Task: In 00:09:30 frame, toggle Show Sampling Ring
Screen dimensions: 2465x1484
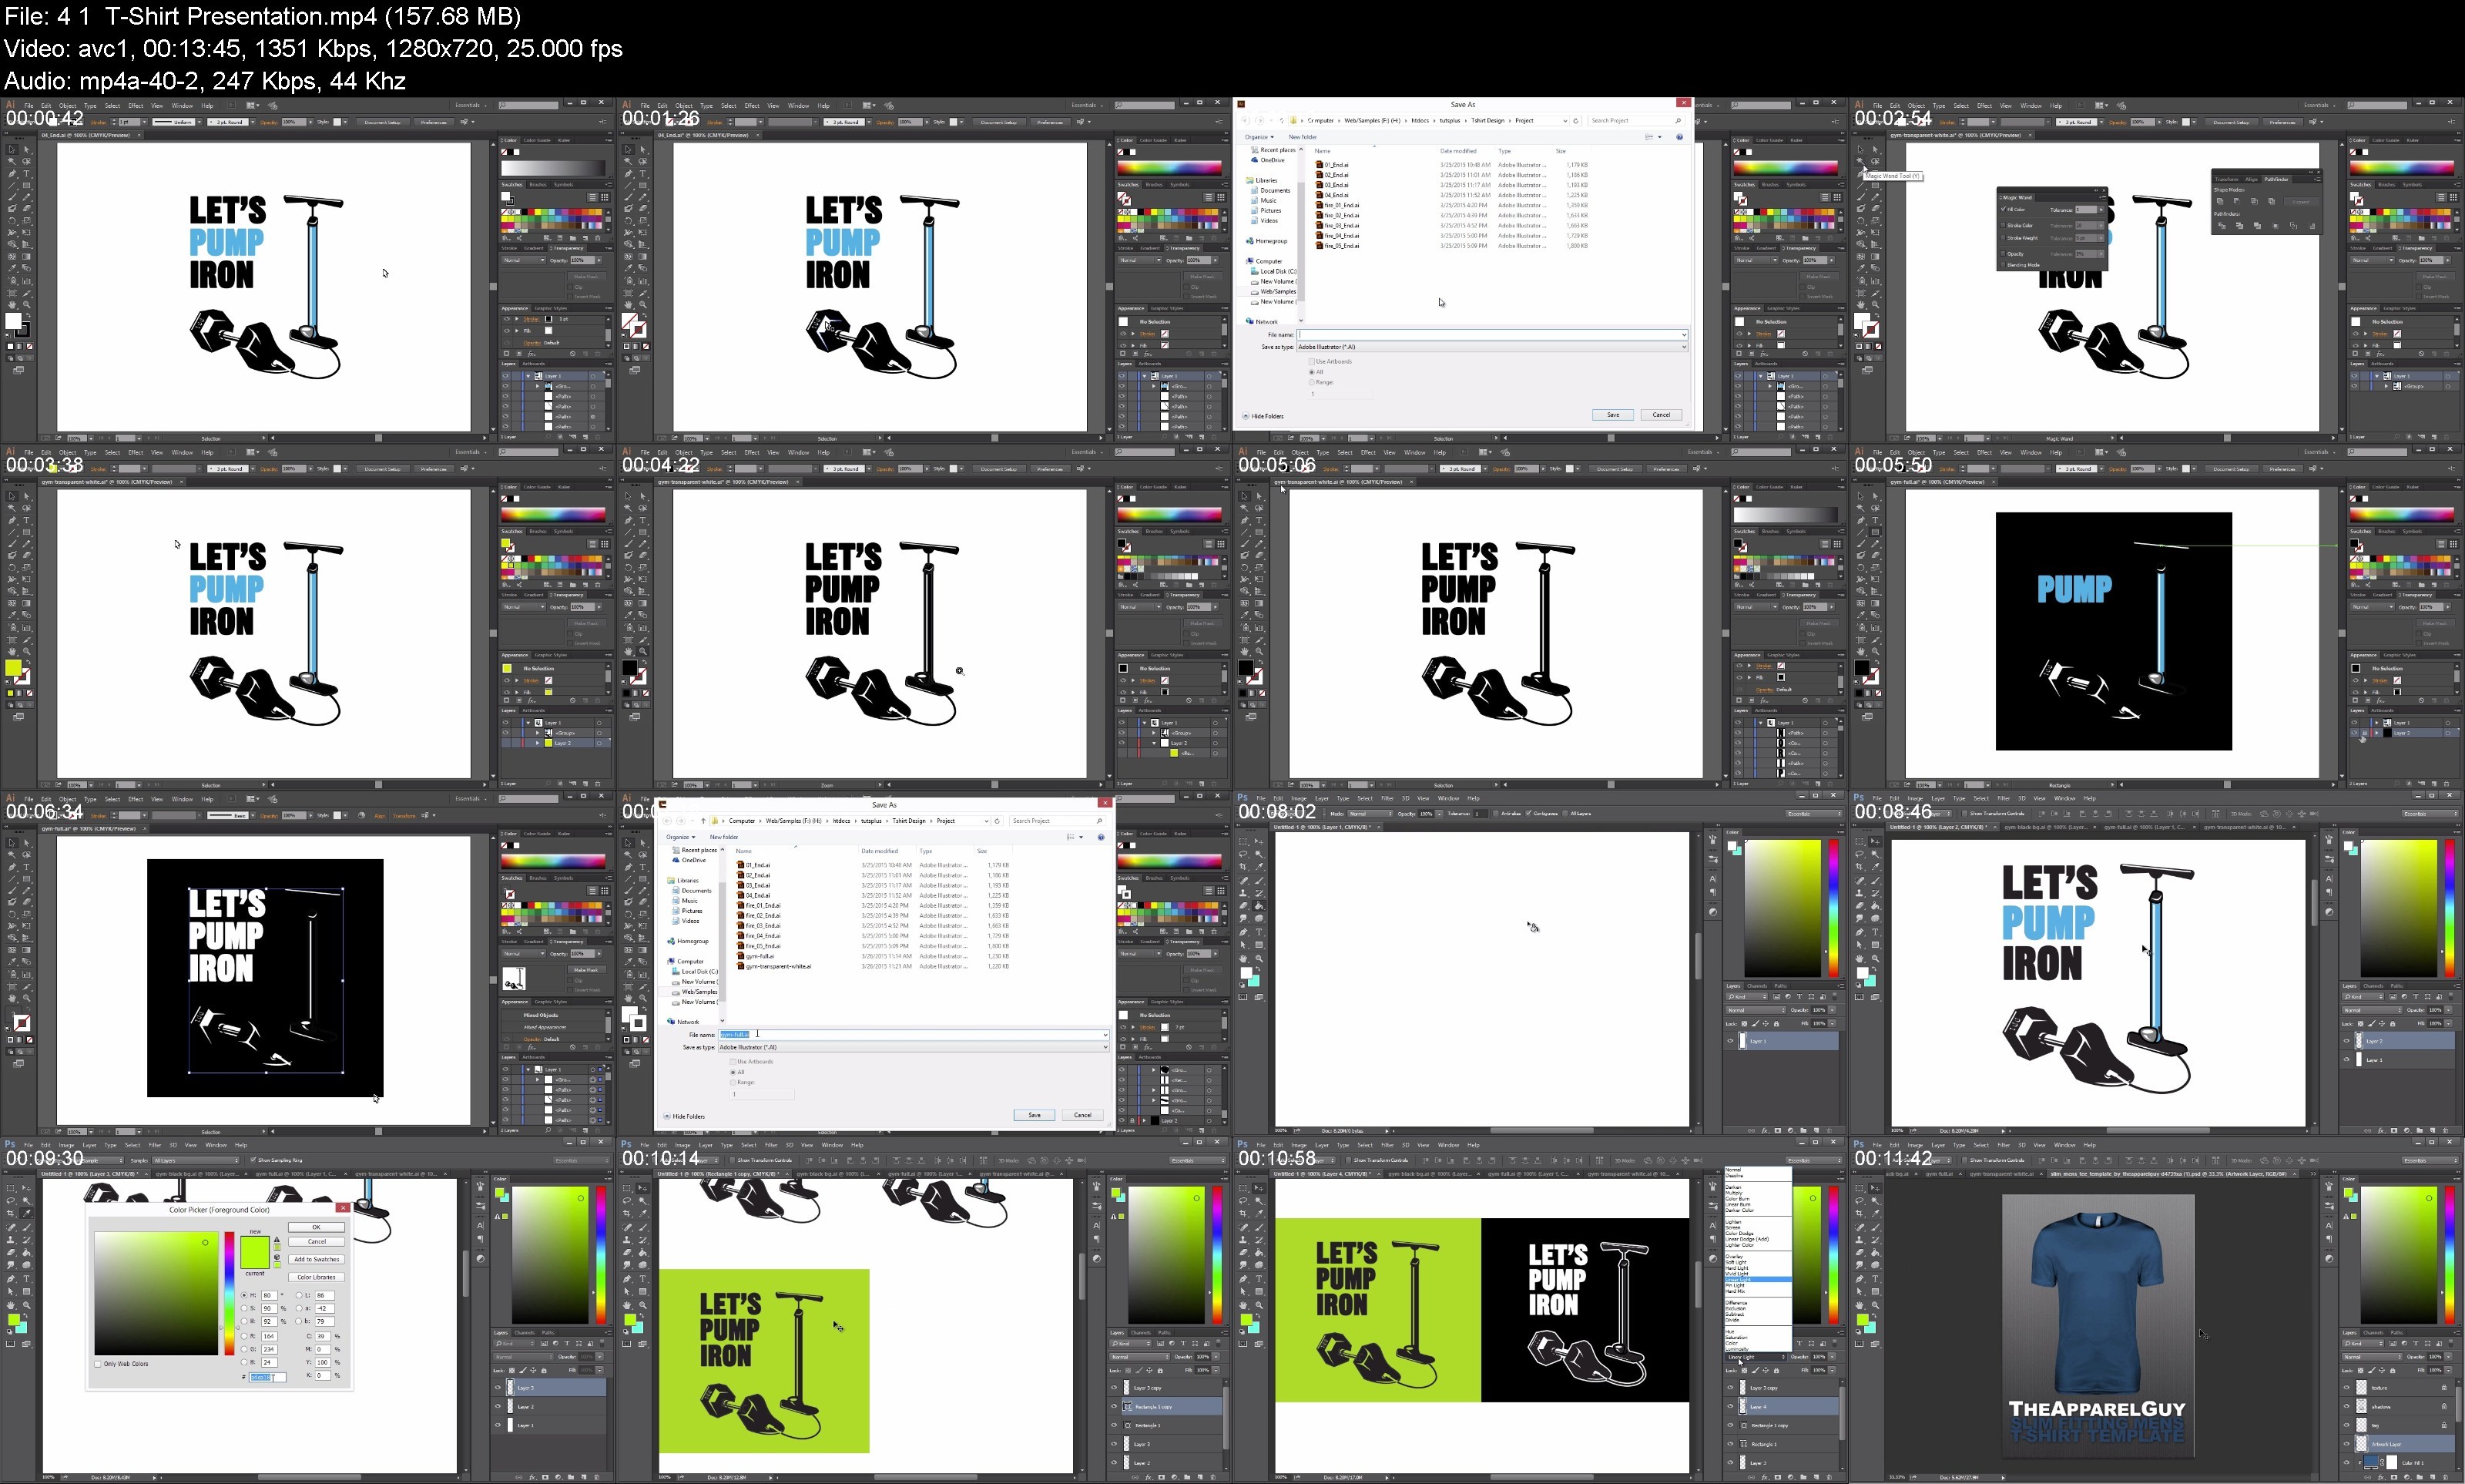Action: pyautogui.click(x=253, y=1160)
